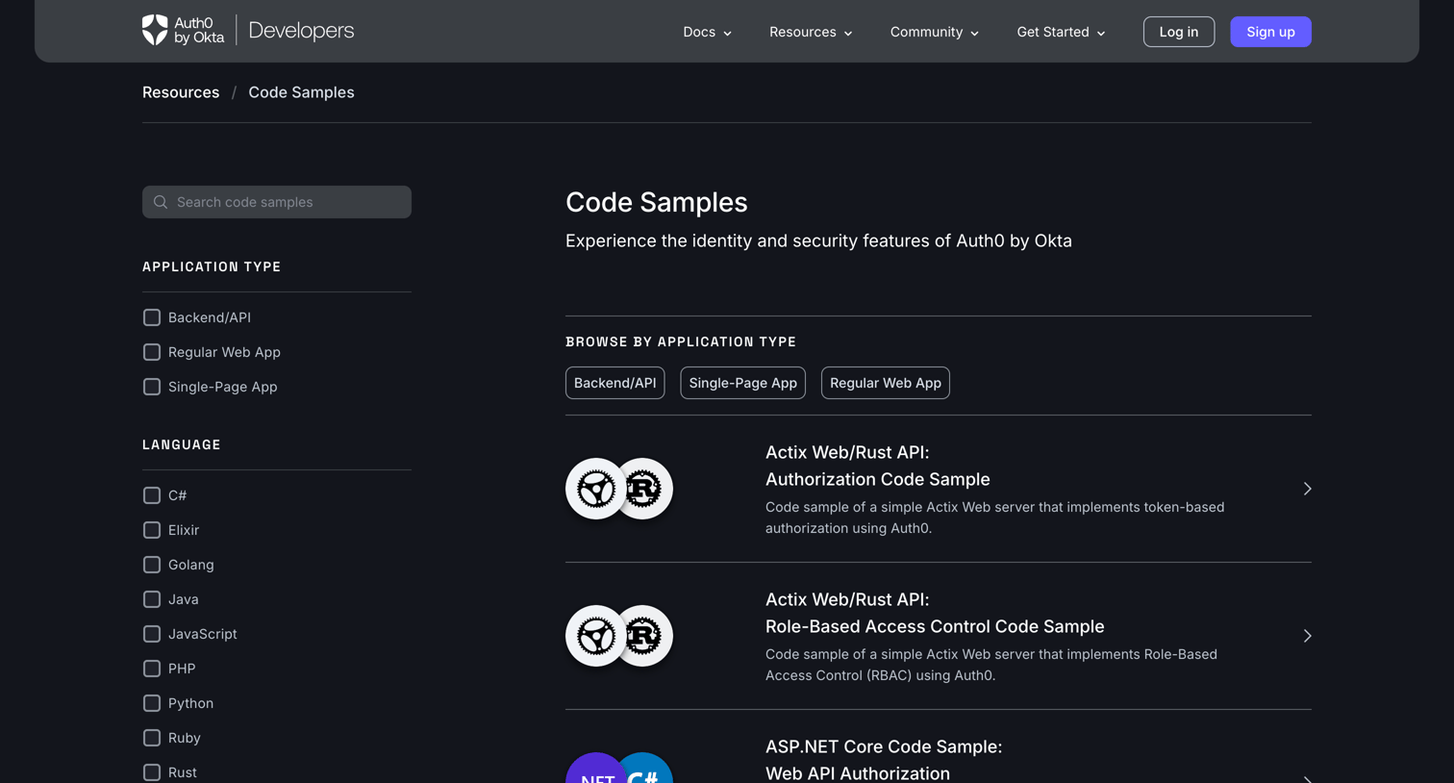Viewport: 1454px width, 783px height.
Task: Tick the Elixir language checkbox
Action: 152,530
